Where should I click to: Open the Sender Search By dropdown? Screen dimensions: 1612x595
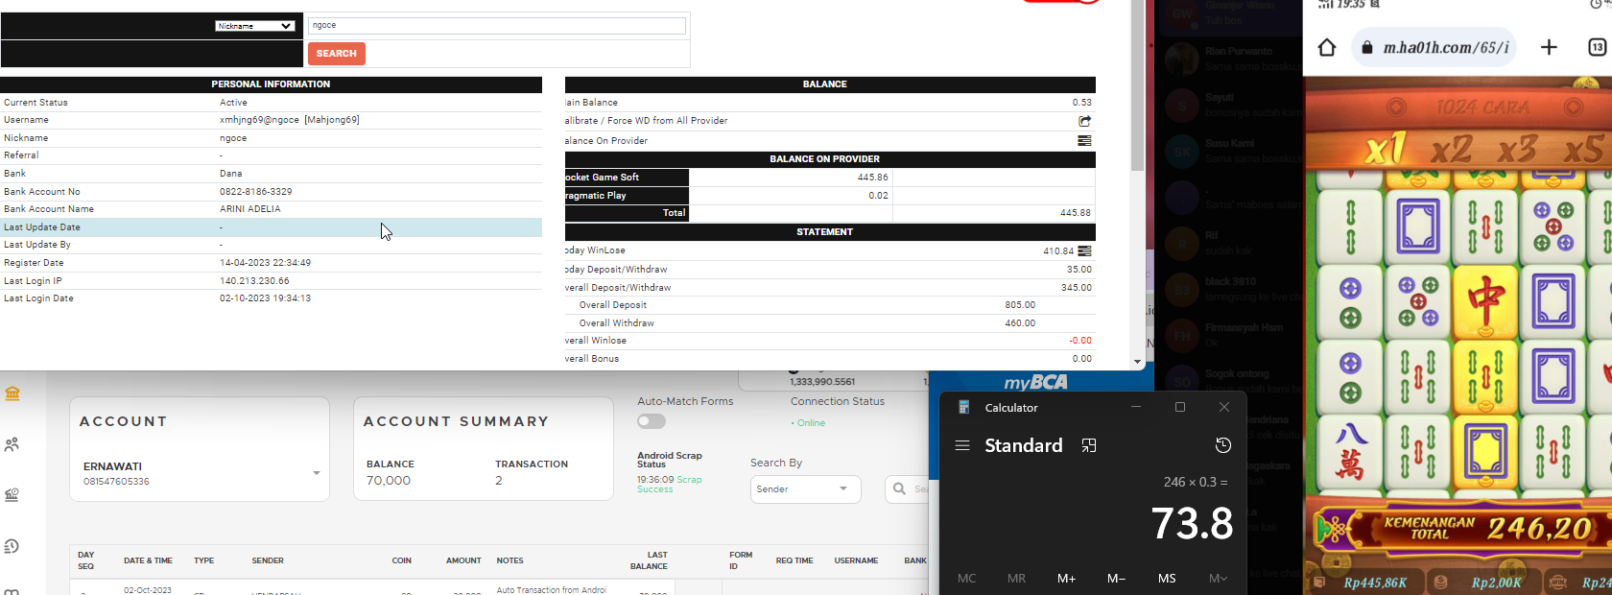pyautogui.click(x=805, y=489)
